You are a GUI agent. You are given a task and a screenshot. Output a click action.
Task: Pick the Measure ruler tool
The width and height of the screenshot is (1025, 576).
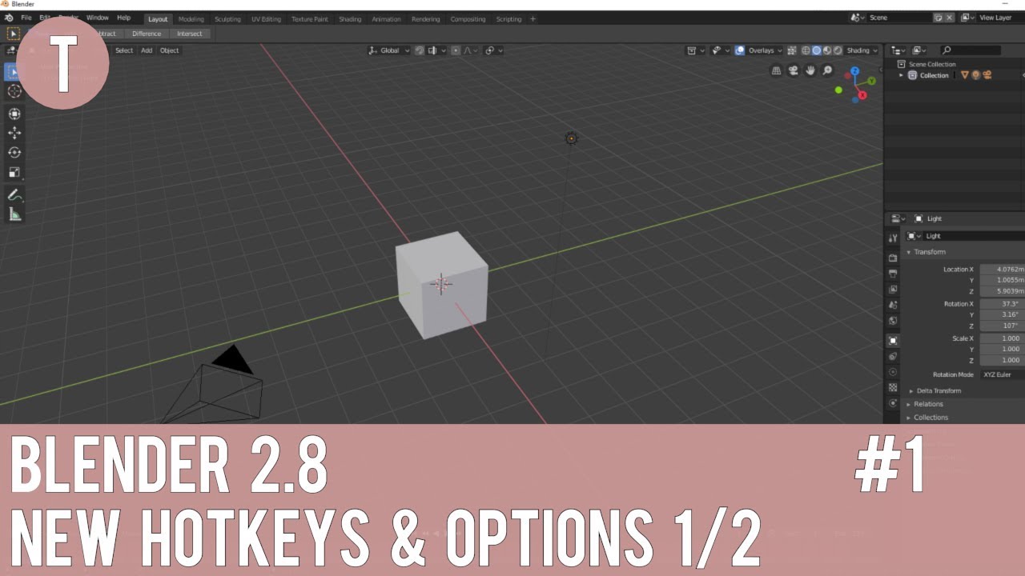14,214
